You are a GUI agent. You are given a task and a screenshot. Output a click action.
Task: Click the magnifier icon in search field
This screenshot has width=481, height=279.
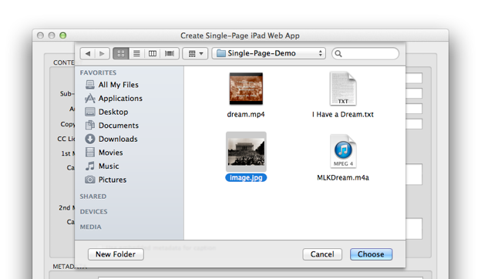point(338,54)
